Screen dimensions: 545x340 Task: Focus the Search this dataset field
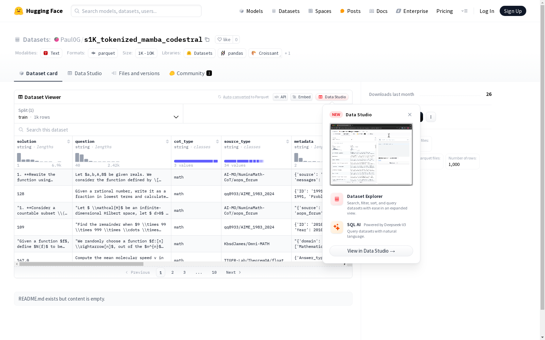[168, 130]
